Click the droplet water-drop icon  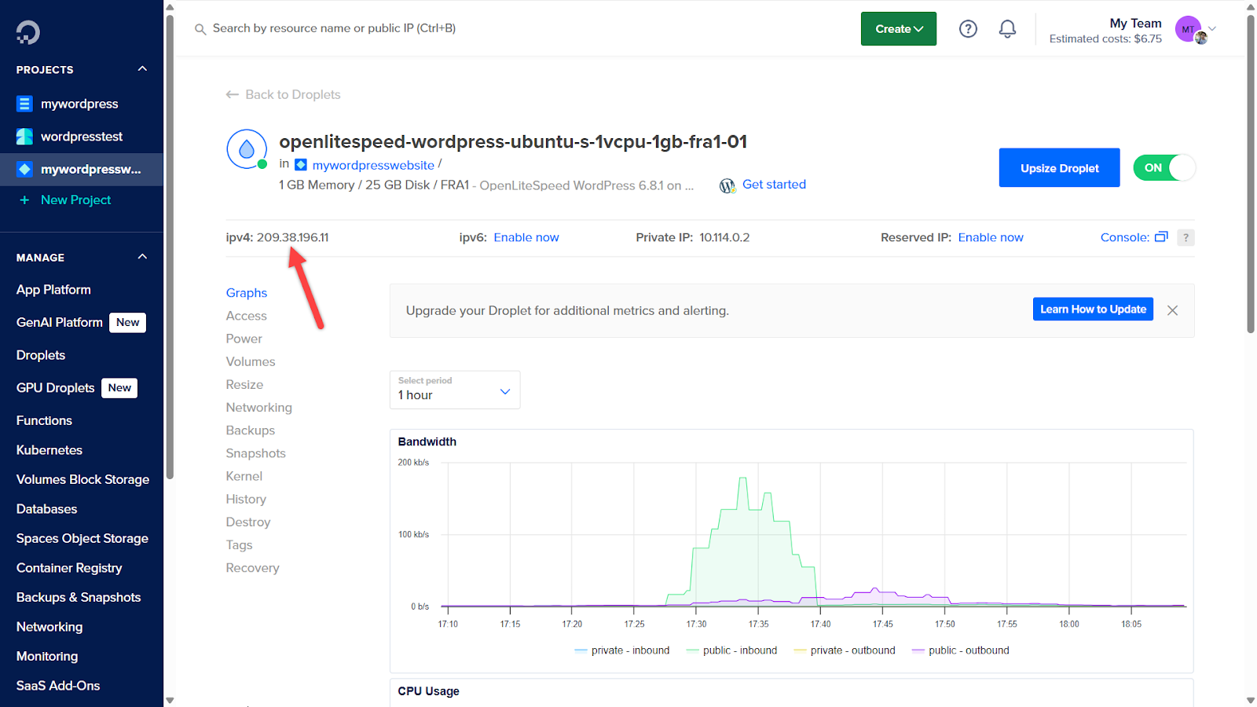pos(247,149)
